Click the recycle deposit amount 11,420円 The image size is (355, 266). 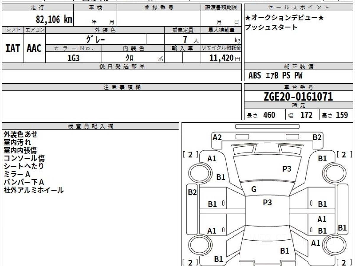(225, 58)
